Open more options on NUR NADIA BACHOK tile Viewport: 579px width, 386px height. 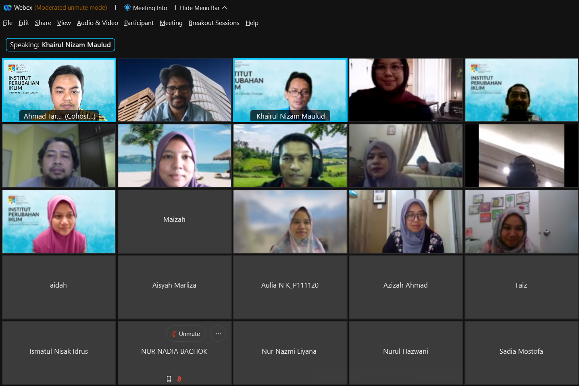click(x=218, y=334)
